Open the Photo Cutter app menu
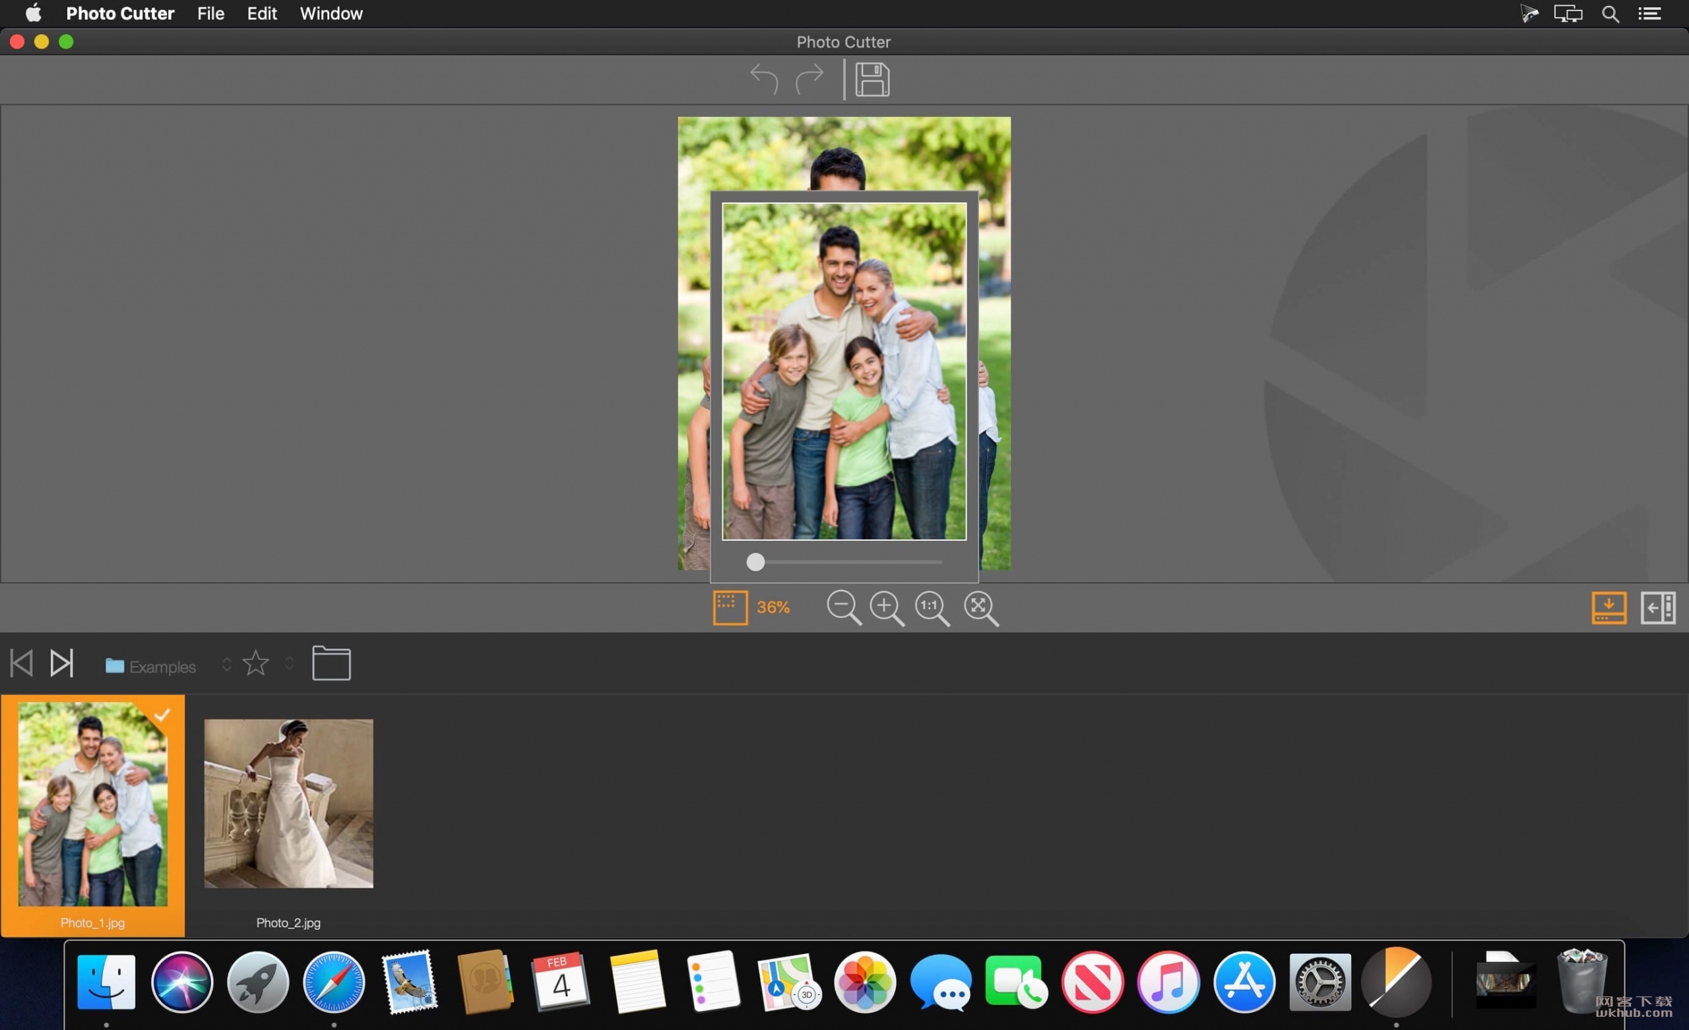This screenshot has height=1030, width=1689. click(120, 14)
